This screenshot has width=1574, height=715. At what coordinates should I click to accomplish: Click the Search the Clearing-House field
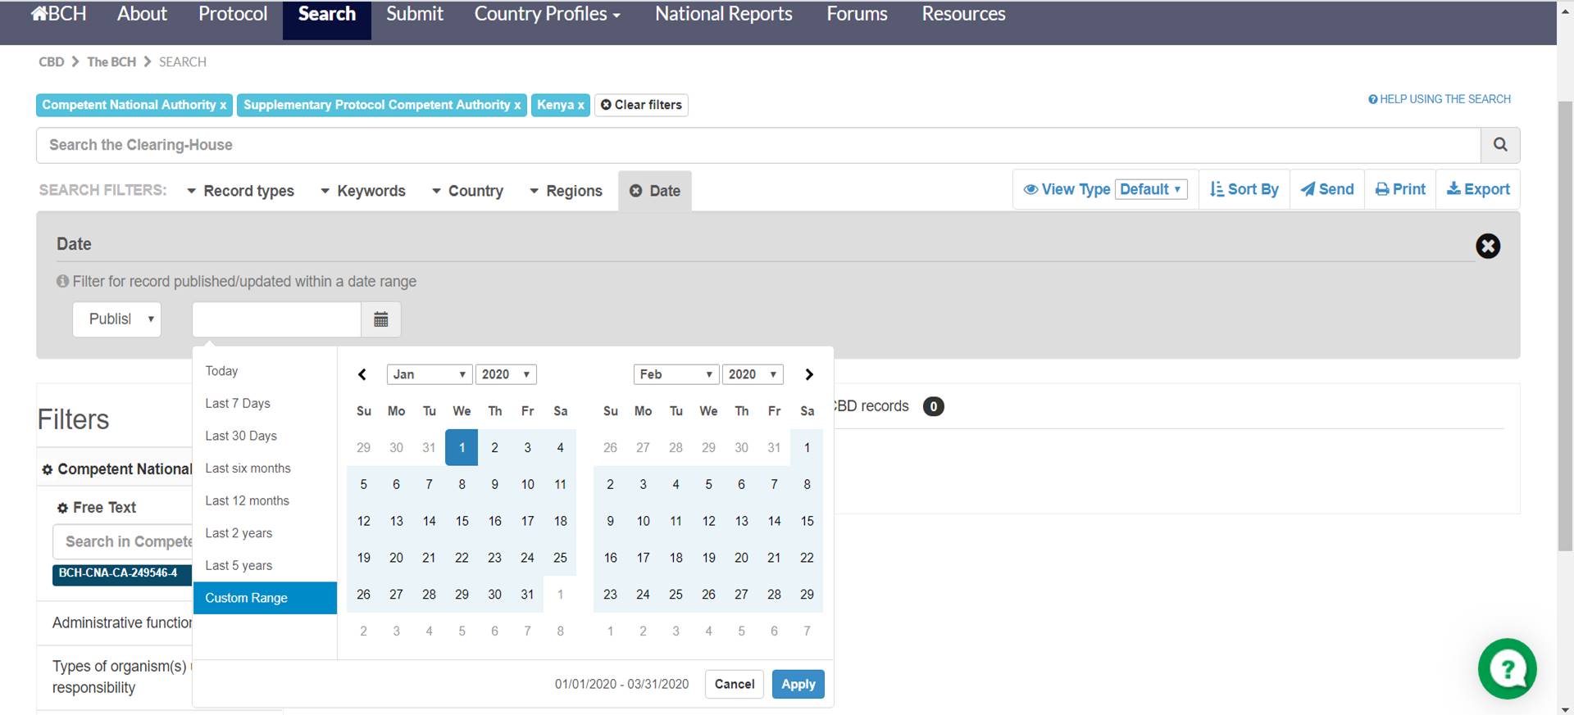[757, 145]
